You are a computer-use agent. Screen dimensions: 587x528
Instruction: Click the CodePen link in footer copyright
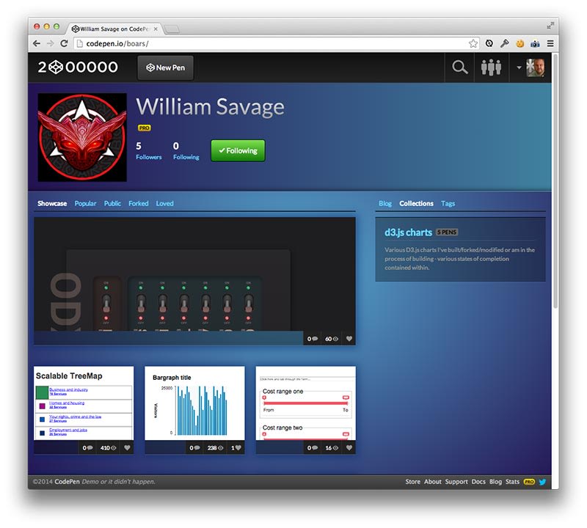67,482
